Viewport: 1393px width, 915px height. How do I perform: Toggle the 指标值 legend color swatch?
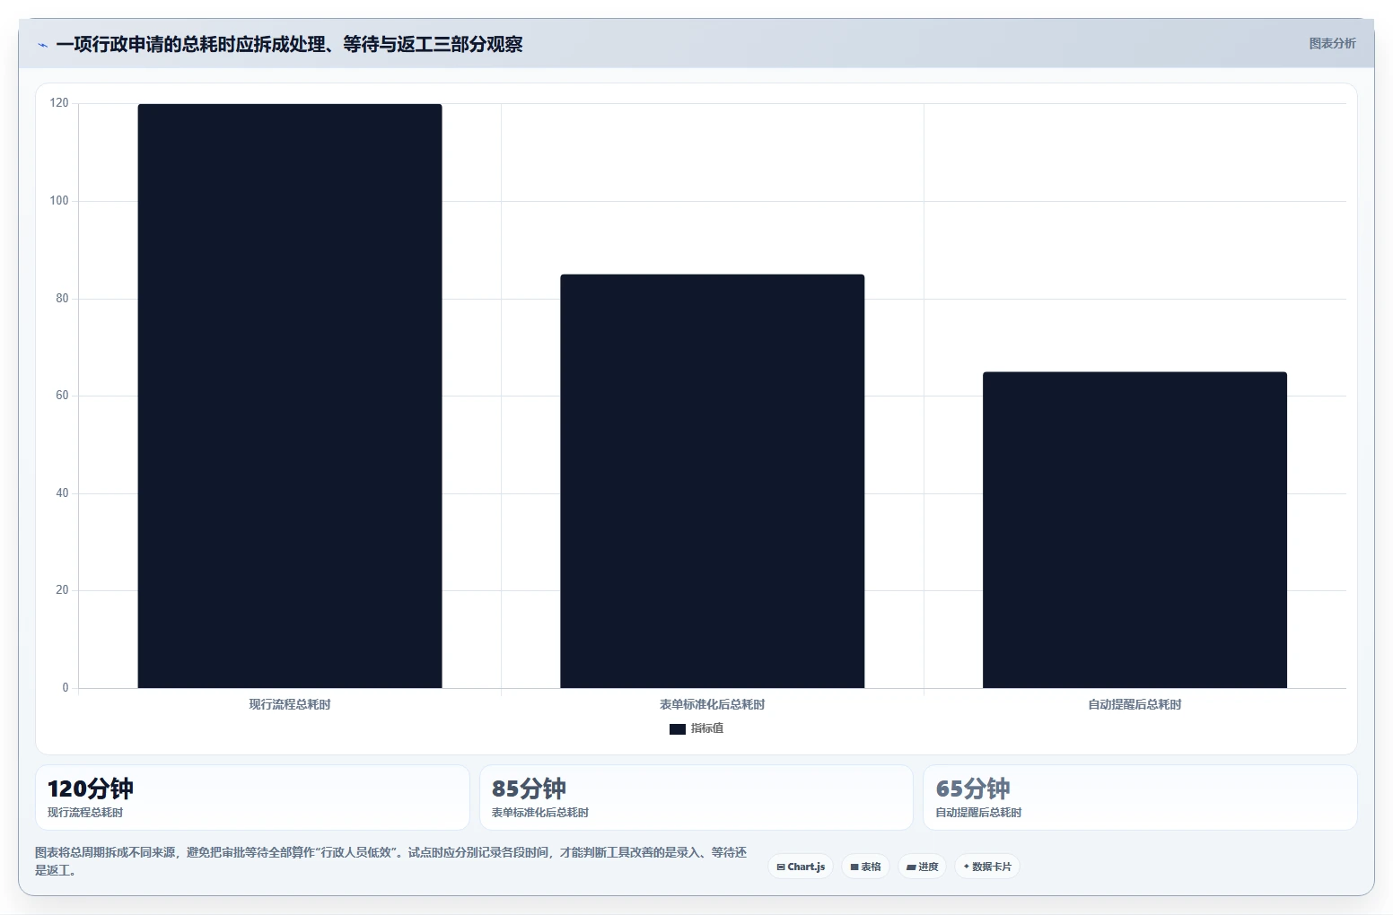pyautogui.click(x=678, y=729)
